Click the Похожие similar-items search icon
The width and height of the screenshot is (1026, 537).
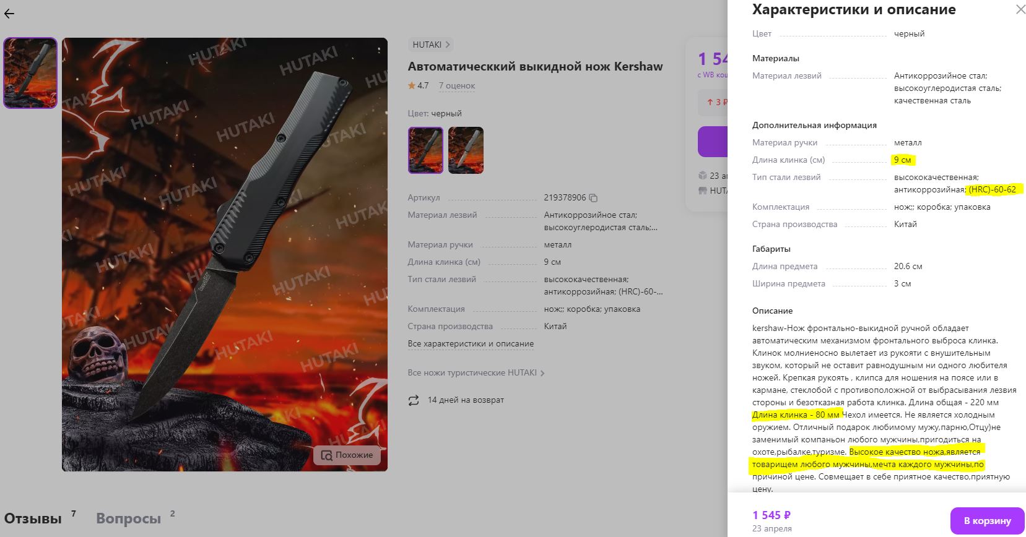pyautogui.click(x=326, y=455)
